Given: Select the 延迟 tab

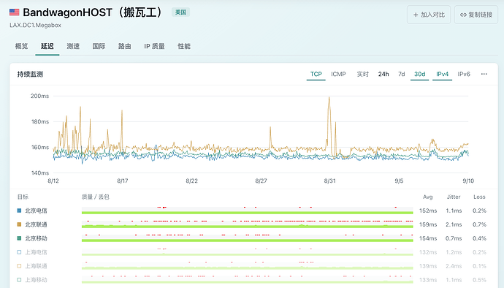Looking at the screenshot, I should click(x=47, y=46).
